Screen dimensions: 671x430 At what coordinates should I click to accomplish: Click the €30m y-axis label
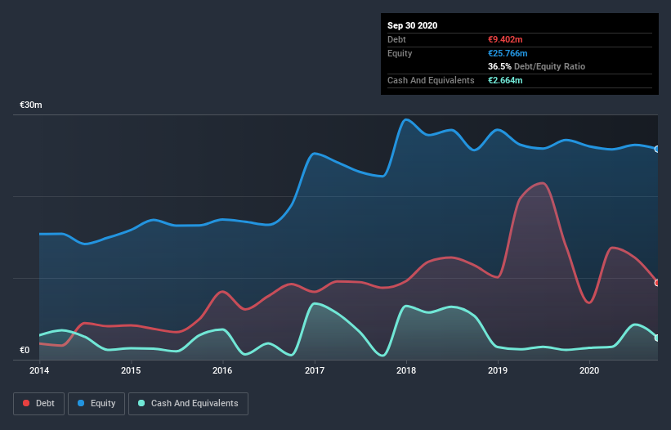coord(31,105)
